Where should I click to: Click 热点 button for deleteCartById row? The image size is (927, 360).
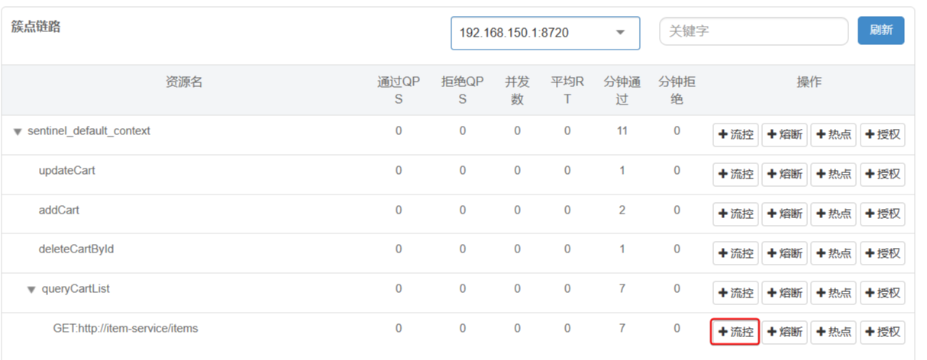(x=833, y=253)
